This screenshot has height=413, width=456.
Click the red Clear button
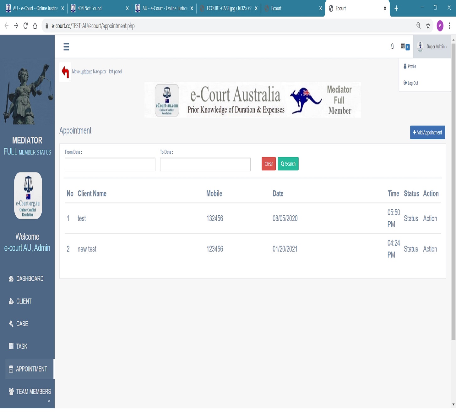pos(269,164)
